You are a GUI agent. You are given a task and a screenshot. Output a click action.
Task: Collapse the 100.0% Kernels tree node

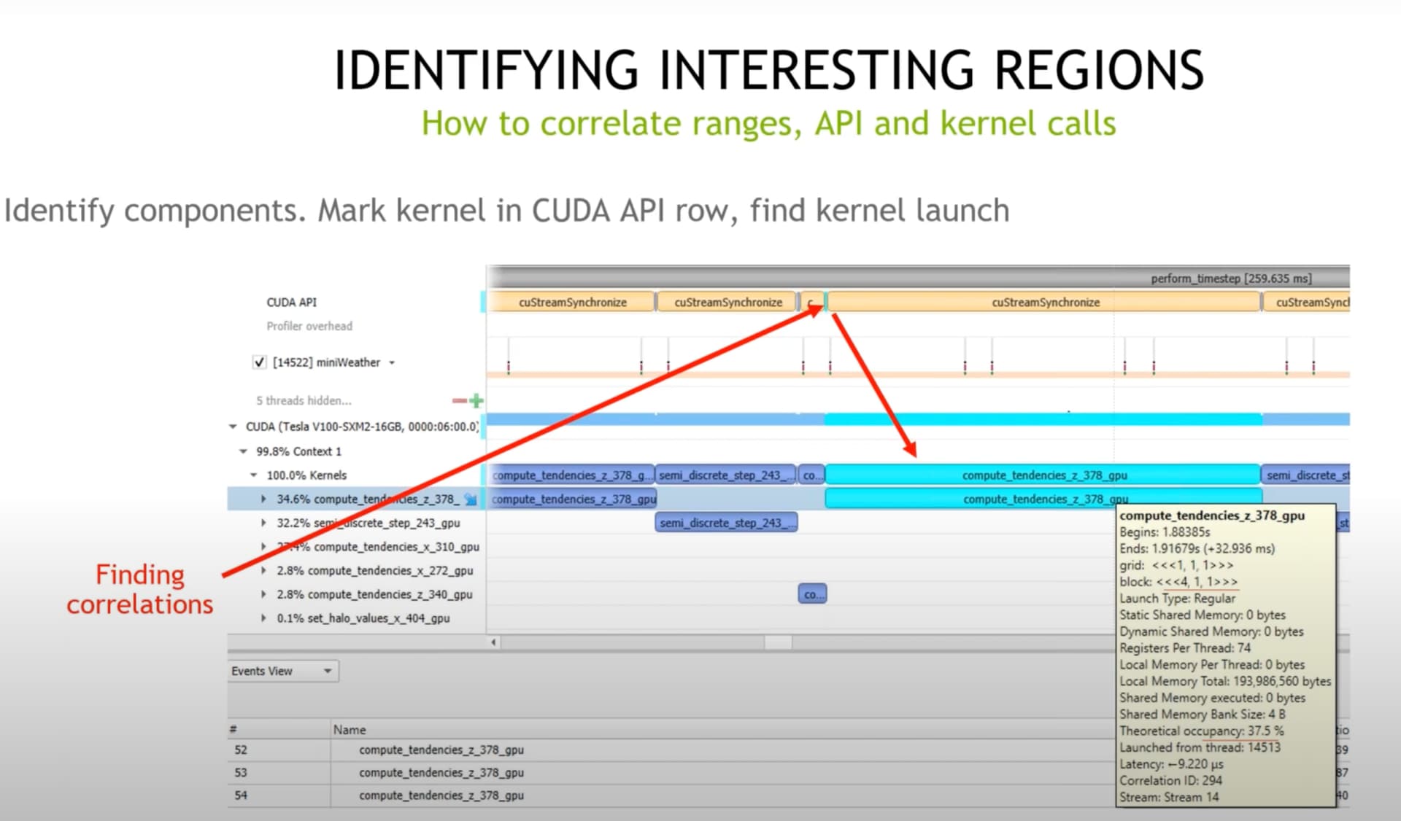tap(254, 475)
